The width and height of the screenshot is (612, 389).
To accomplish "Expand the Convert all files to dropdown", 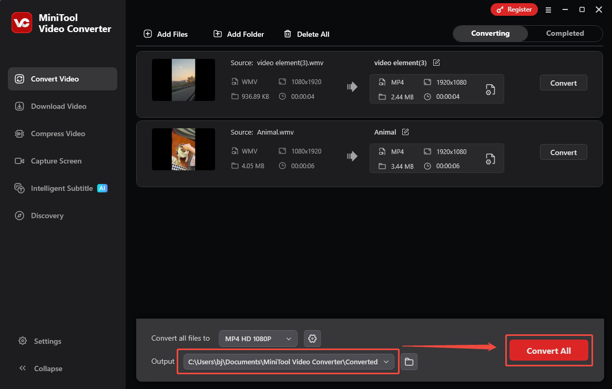I will (258, 339).
